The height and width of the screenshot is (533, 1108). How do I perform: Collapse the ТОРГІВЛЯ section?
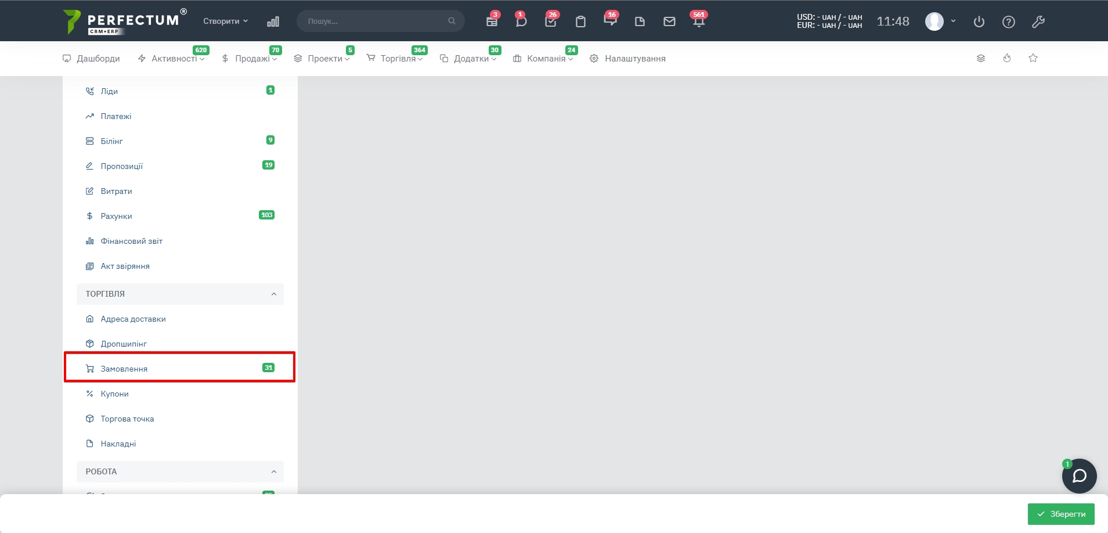[274, 294]
